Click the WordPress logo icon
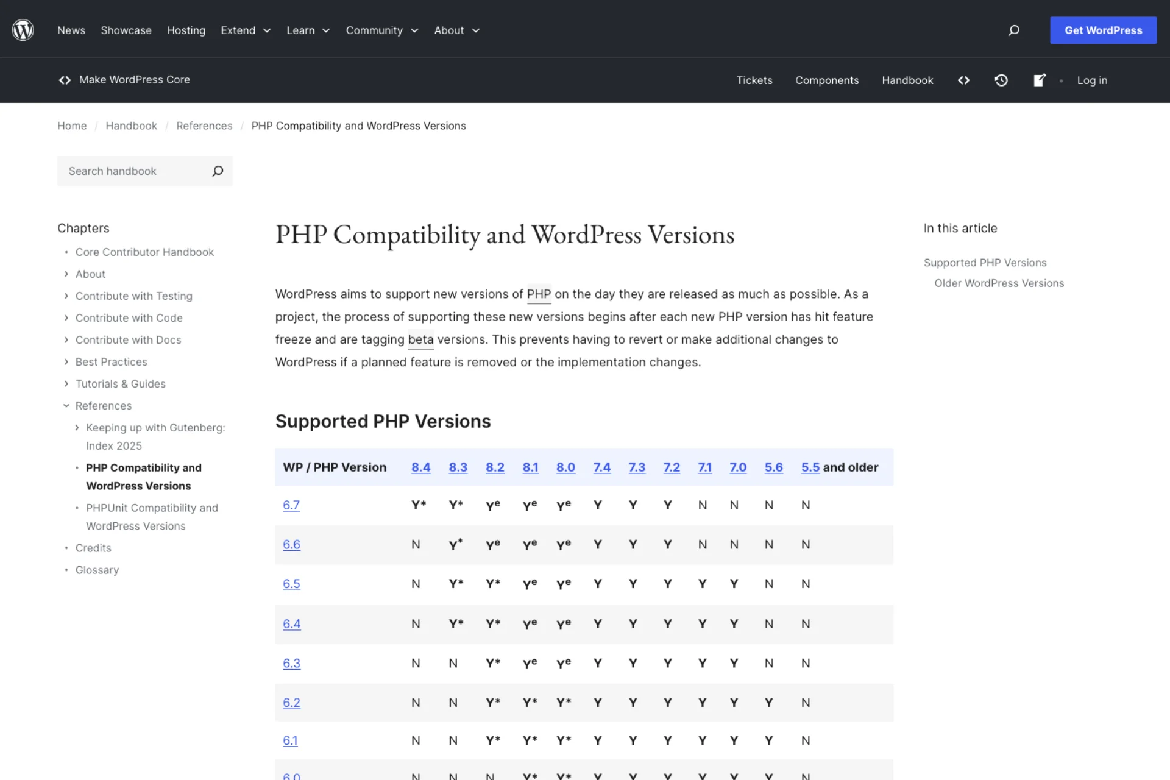The width and height of the screenshot is (1170, 780). click(23, 30)
